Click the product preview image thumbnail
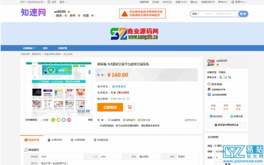This screenshot has width=264, height=165. [x=59, y=89]
